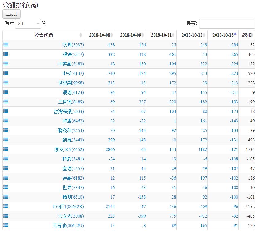The height and width of the screenshot is (232, 257).
Task: Click the list icon beside 康友-KY(6452)
Action: (x=6, y=149)
